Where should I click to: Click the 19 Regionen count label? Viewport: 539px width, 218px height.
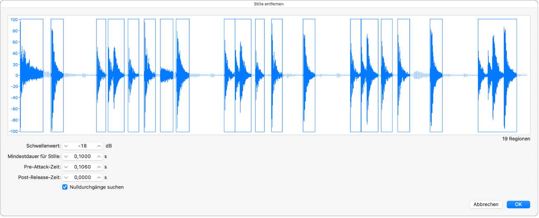click(516, 139)
